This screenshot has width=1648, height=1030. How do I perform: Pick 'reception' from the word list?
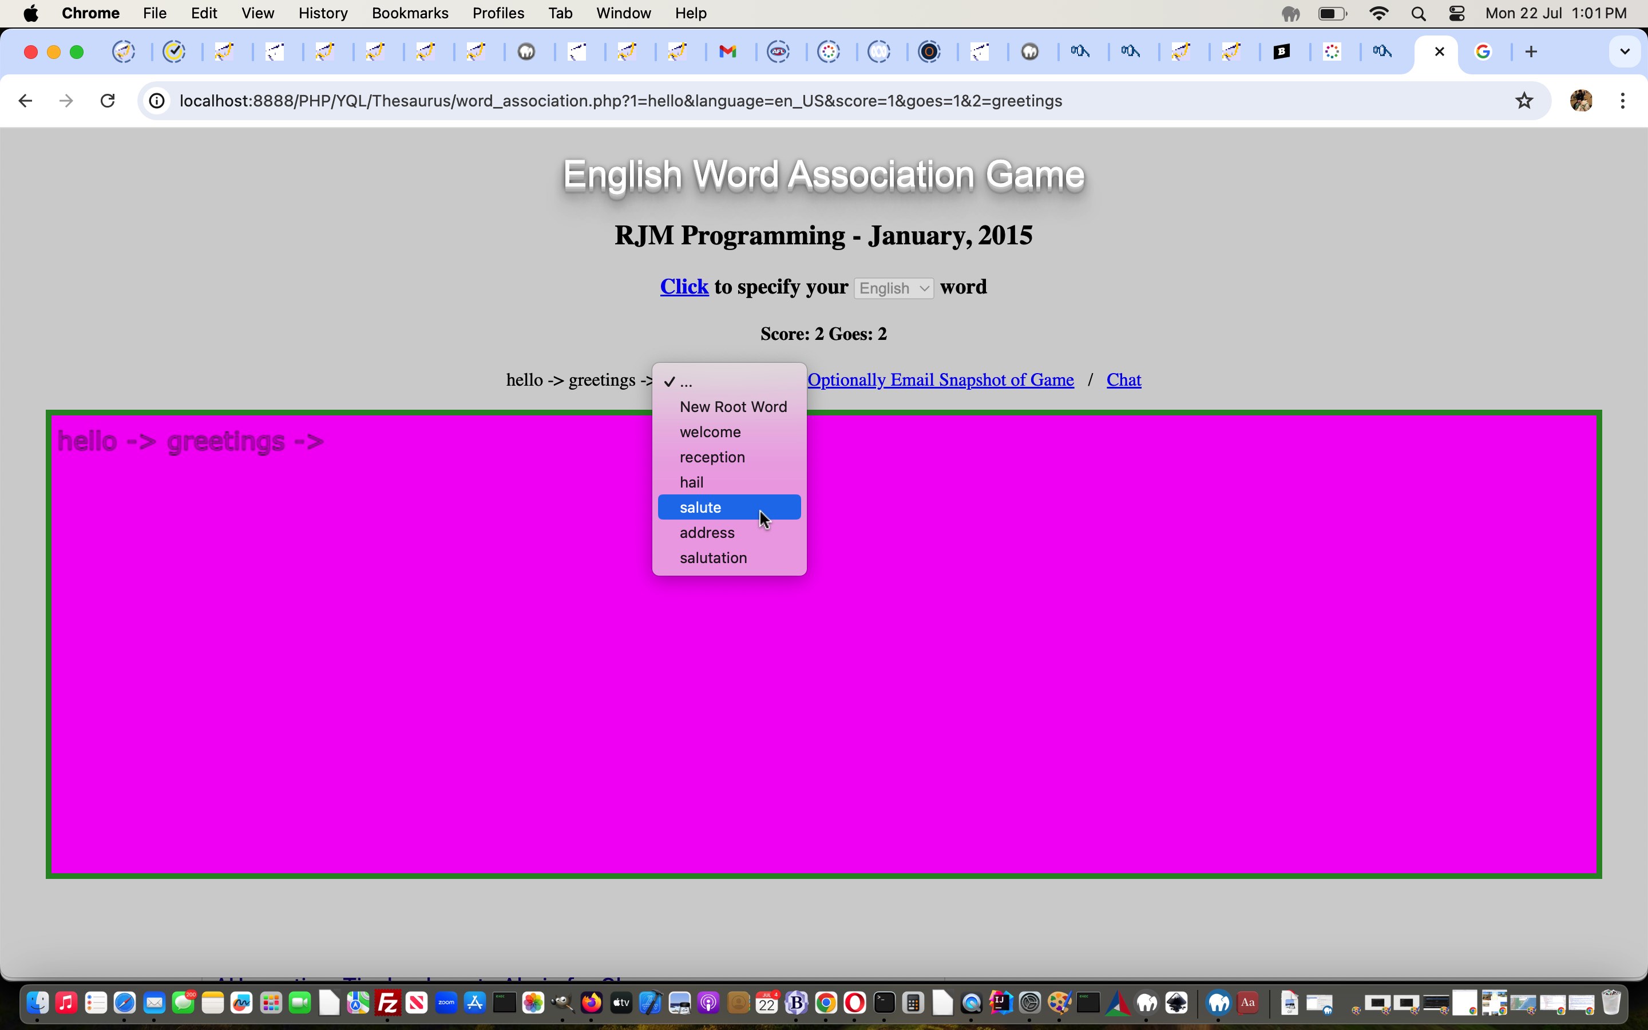click(x=730, y=457)
